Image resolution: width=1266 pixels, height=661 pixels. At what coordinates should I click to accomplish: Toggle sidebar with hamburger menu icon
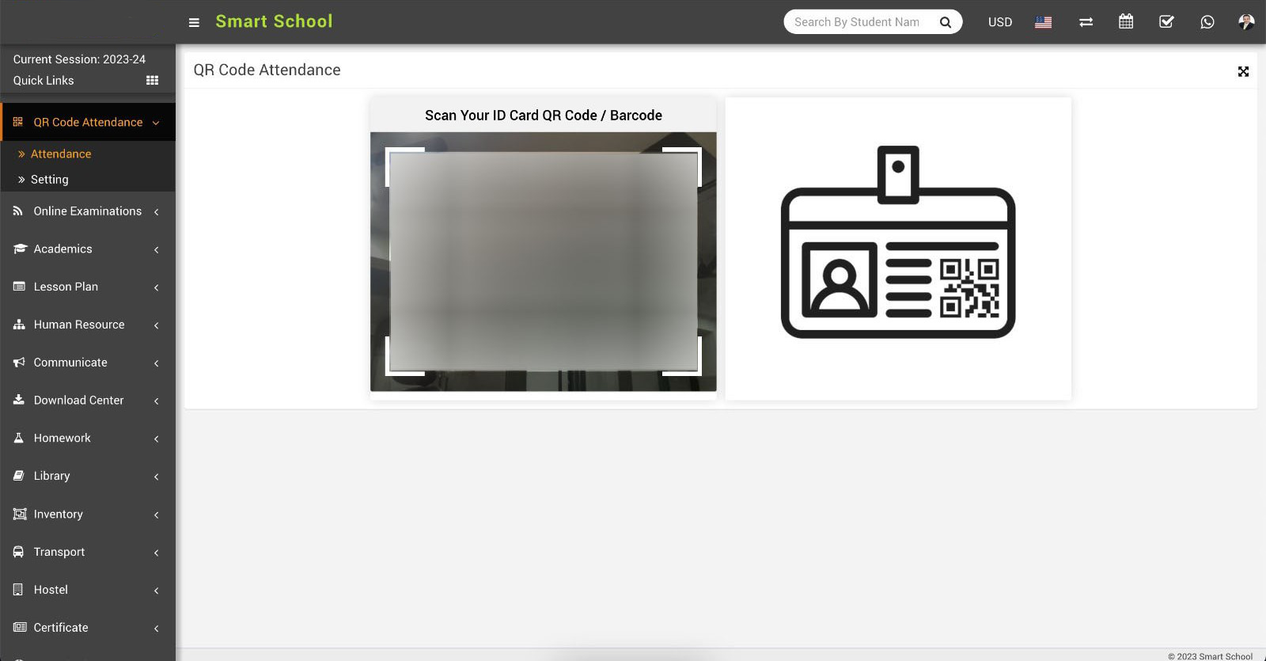(x=194, y=22)
